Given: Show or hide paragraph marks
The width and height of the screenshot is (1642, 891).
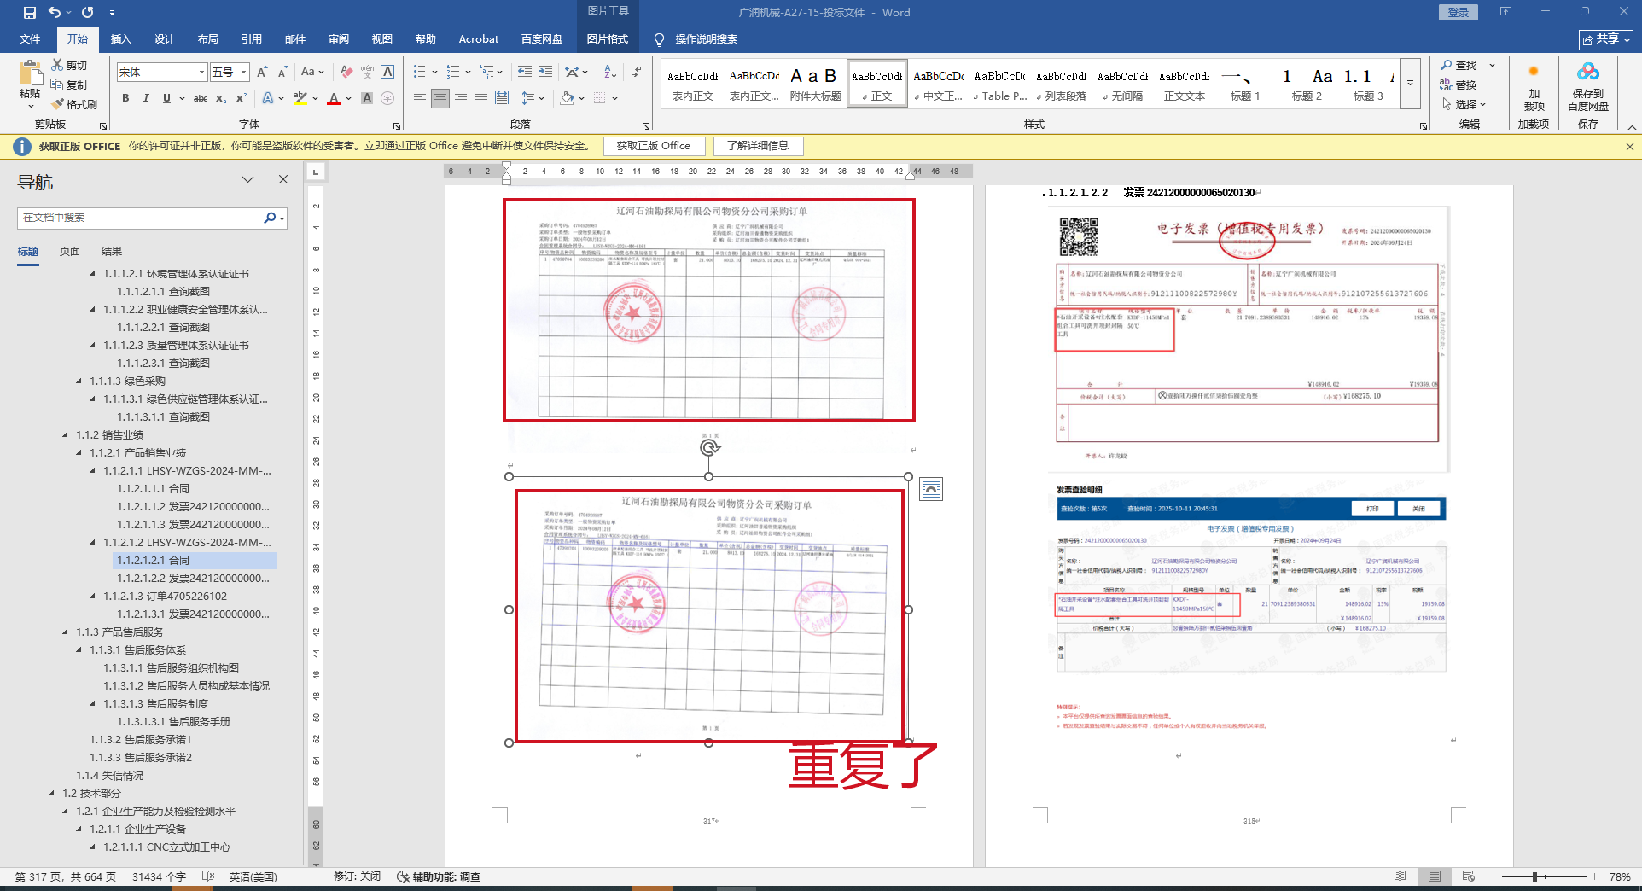Looking at the screenshot, I should pos(637,72).
